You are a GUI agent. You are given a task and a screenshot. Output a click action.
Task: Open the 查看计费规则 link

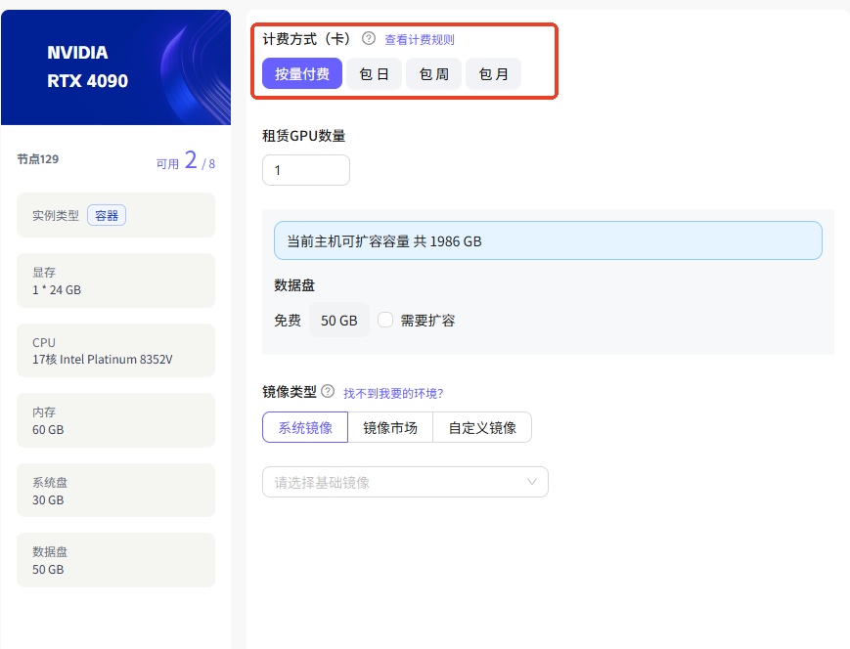pos(419,39)
